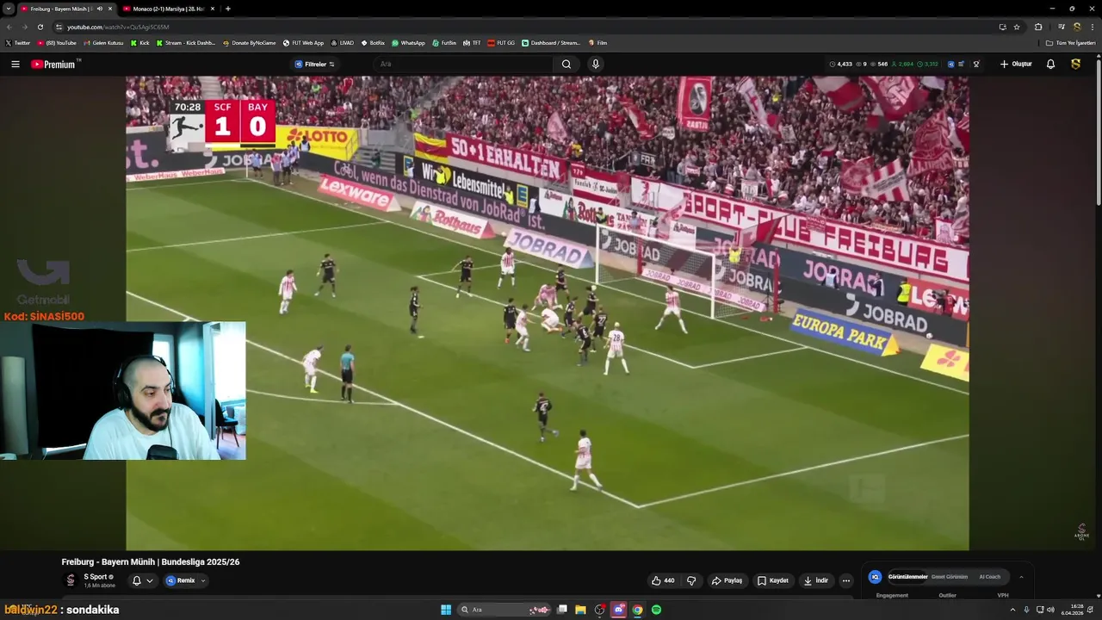Viewport: 1102px width, 620px height.
Task: Open the S Sport channel avatar
Action: tap(71, 580)
